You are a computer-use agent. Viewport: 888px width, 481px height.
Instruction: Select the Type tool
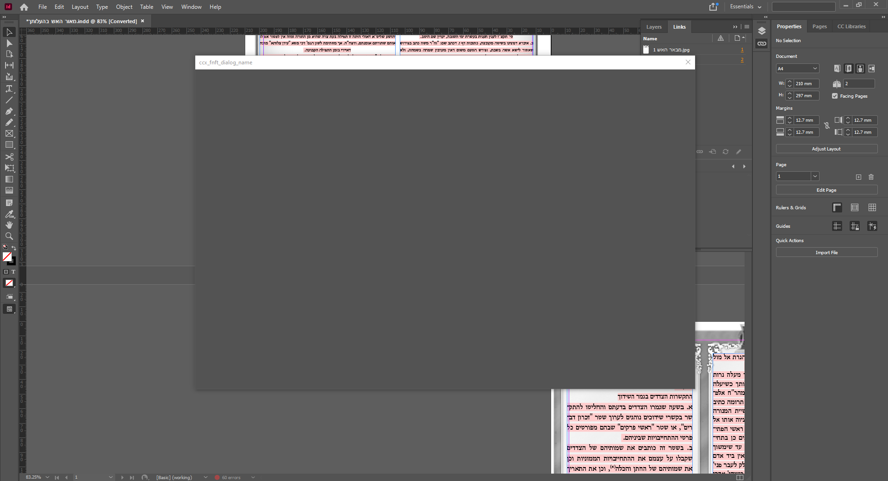(9, 88)
